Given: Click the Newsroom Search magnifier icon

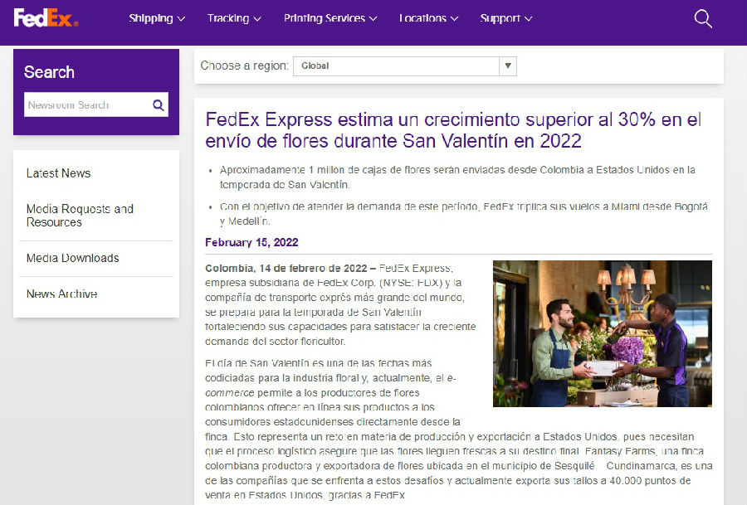Looking at the screenshot, I should click(159, 104).
